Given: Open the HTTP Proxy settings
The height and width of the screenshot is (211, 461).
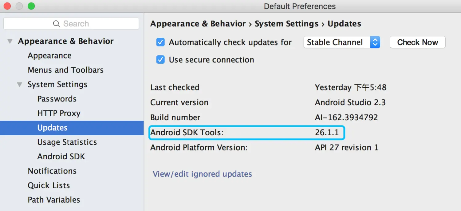Looking at the screenshot, I should tap(59, 113).
